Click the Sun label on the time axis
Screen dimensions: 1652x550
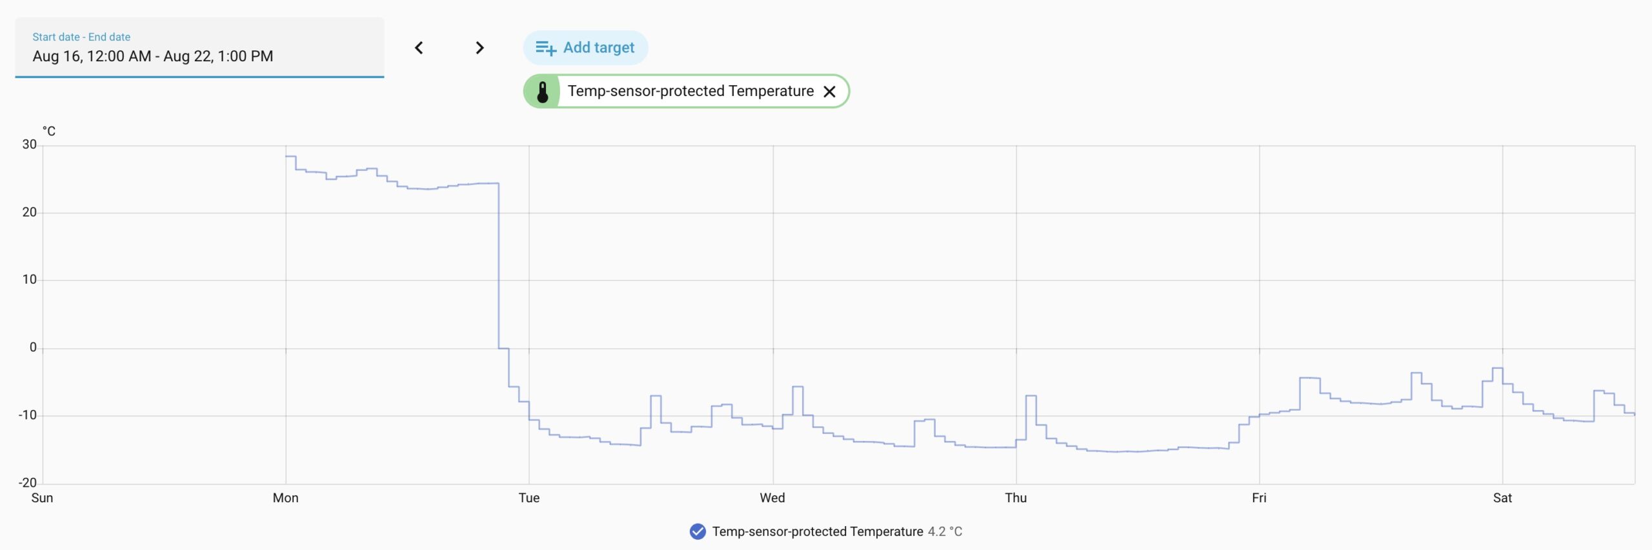click(x=42, y=498)
